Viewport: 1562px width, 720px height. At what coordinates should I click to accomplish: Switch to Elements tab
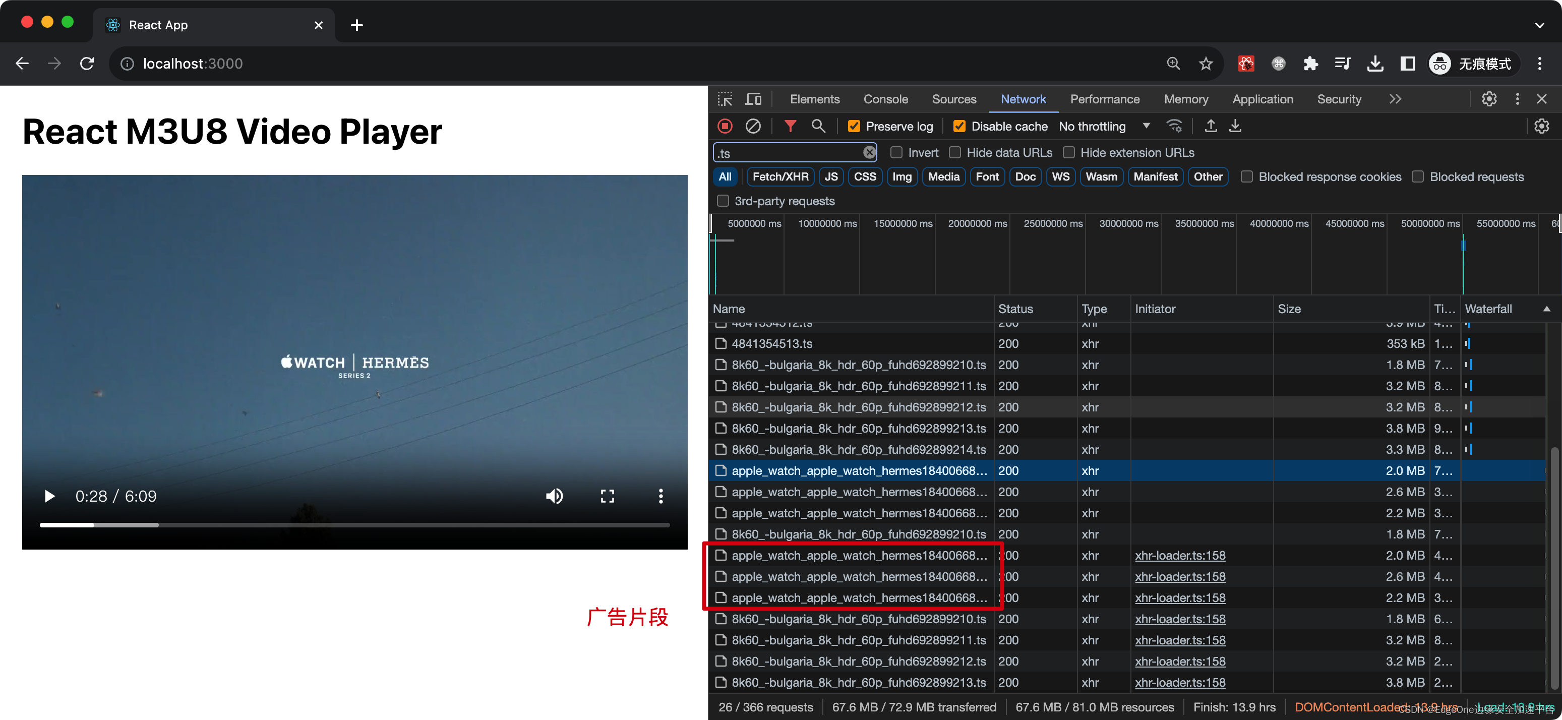[814, 99]
